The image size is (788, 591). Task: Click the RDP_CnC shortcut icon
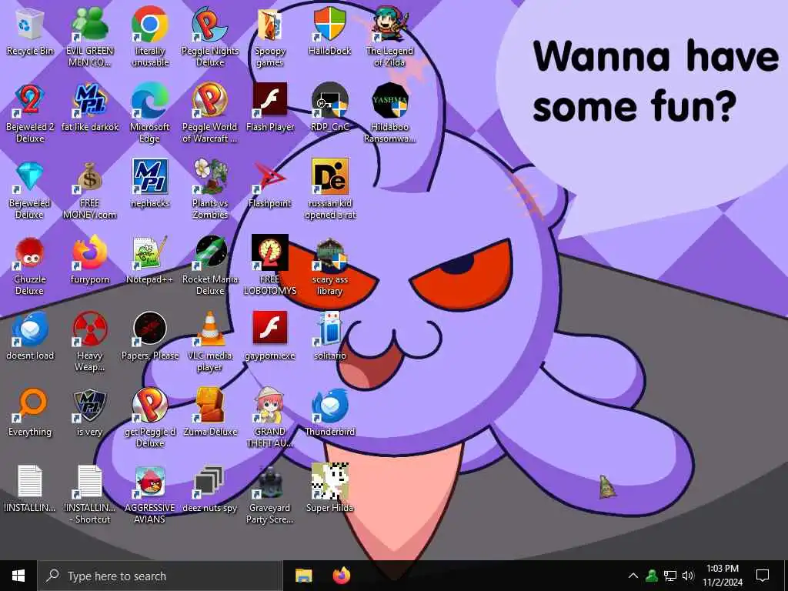click(x=330, y=101)
